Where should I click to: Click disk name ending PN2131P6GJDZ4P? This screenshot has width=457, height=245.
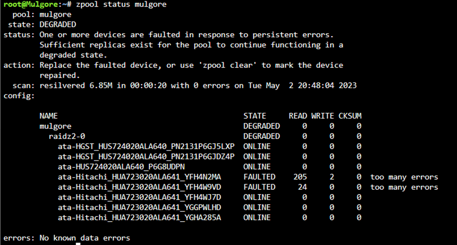point(146,157)
